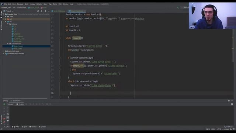Expand the out folder
Screen dimensions: 236x133
point(6,19)
